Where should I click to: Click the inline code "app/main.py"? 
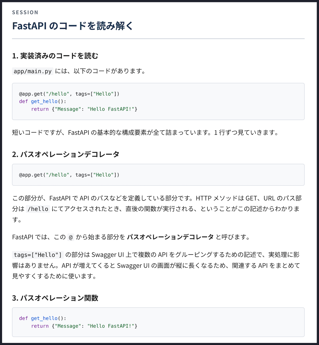pyautogui.click(x=33, y=71)
